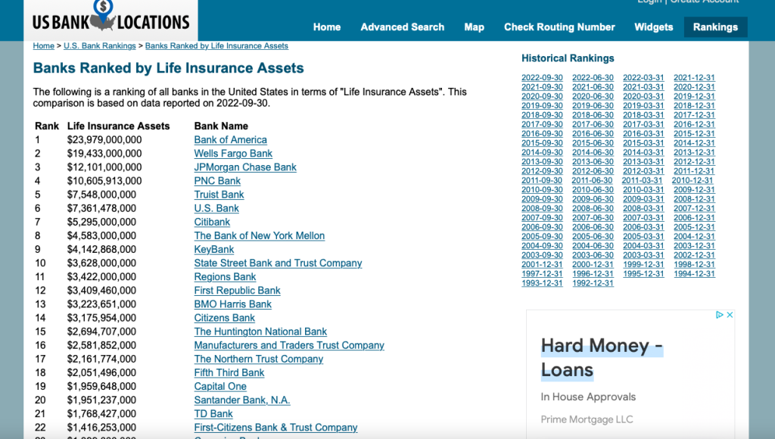
Task: Open U.S. Bank link
Action: click(x=216, y=208)
